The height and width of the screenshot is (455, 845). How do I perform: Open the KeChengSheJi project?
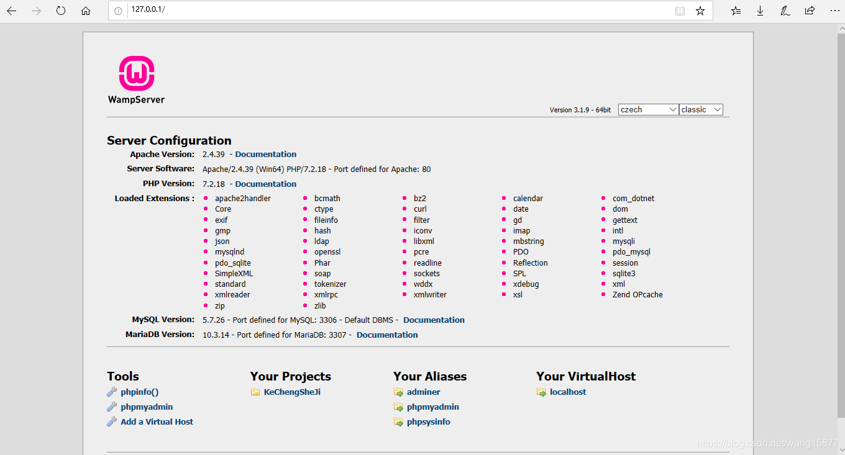(x=292, y=392)
